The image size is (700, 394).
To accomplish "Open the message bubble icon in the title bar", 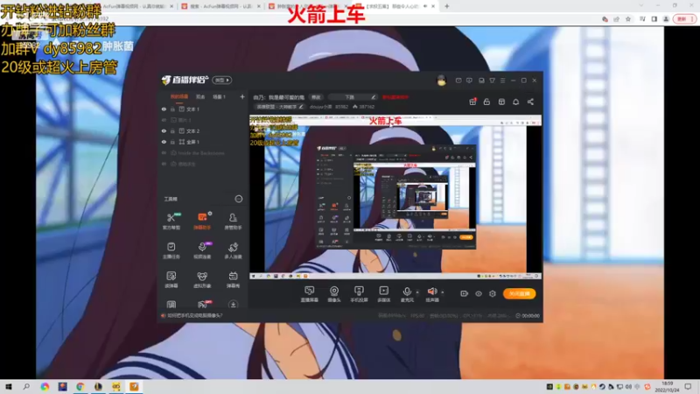I will pyautogui.click(x=469, y=81).
